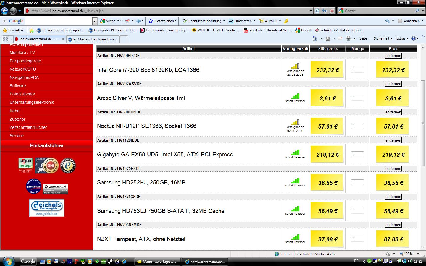Switch to PCMasters Hardware Forum tab
The image size is (426, 266).
(x=93, y=39)
